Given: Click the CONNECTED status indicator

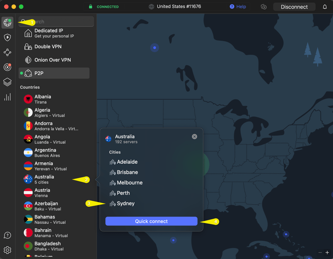Looking at the screenshot, I should (x=104, y=7).
